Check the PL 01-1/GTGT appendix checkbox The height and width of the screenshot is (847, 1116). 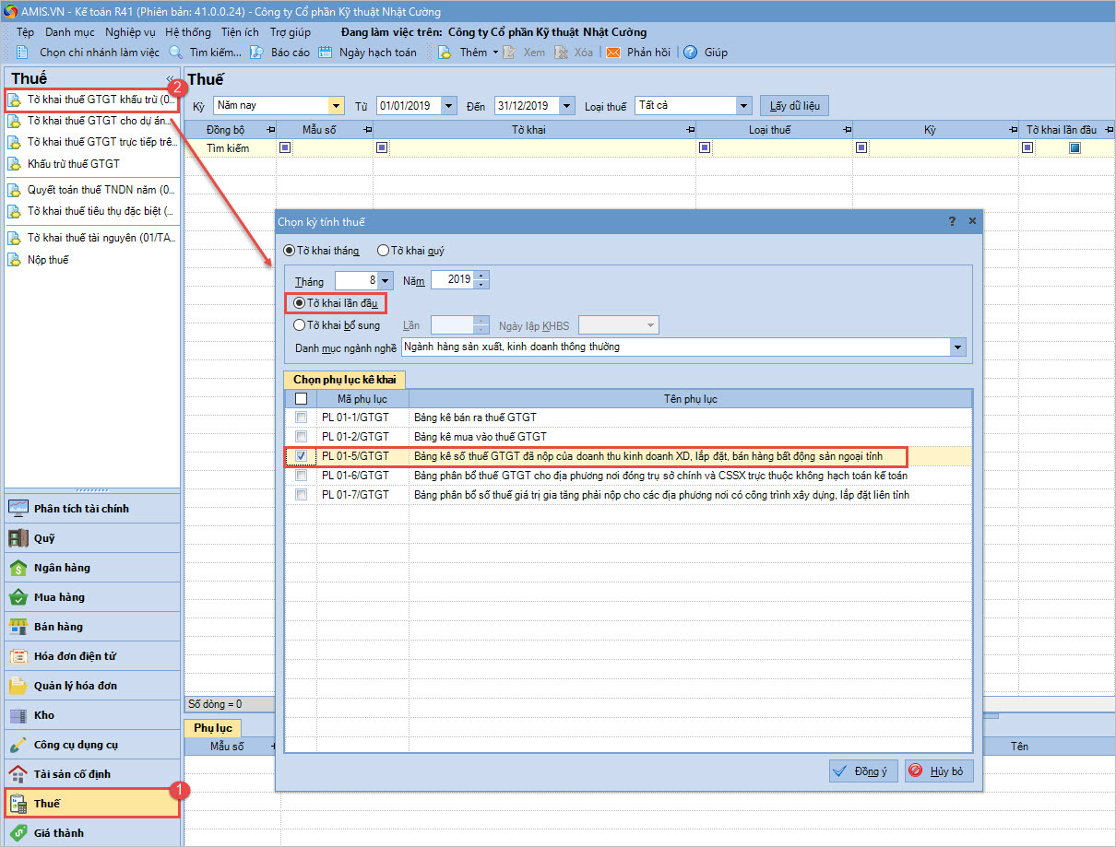pyautogui.click(x=301, y=418)
